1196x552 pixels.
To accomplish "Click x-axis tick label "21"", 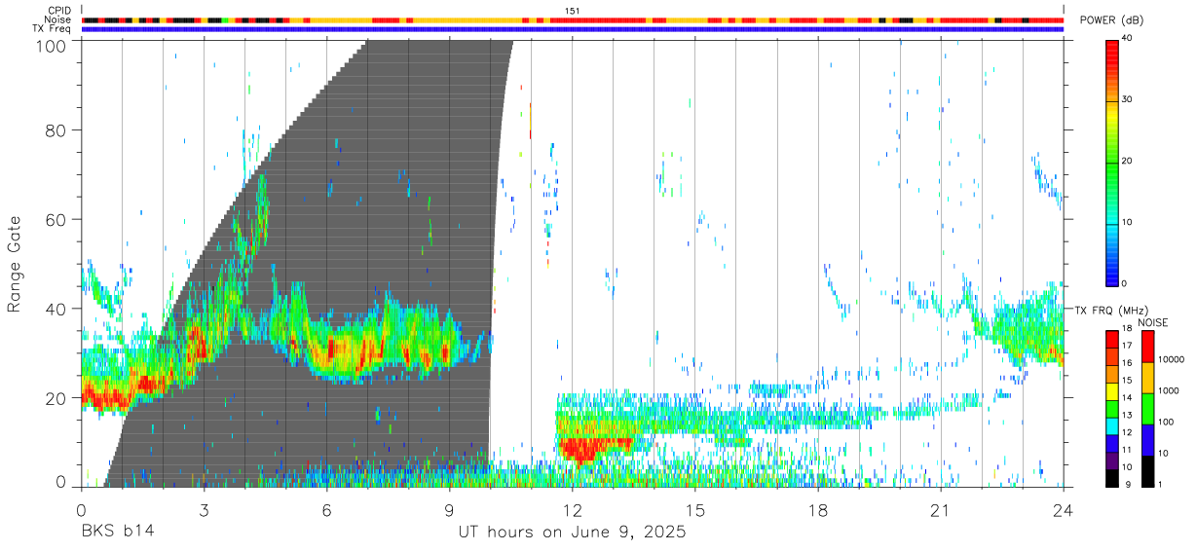I will pyautogui.click(x=941, y=509).
